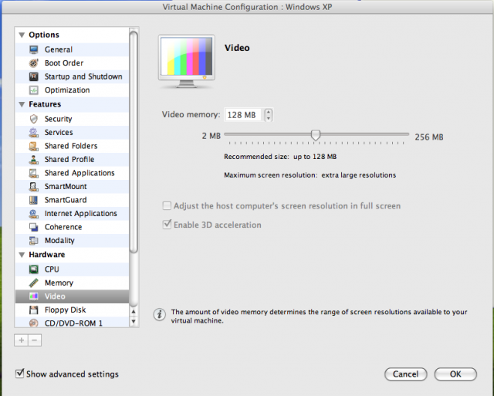This screenshot has width=494, height=396.
Task: Collapse the Features section triangle
Action: tap(22, 104)
